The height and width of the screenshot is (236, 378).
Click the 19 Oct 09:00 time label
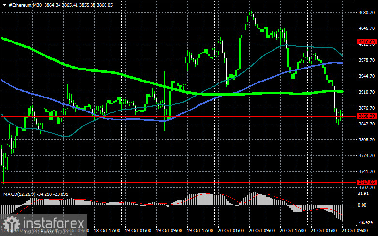point(169,231)
